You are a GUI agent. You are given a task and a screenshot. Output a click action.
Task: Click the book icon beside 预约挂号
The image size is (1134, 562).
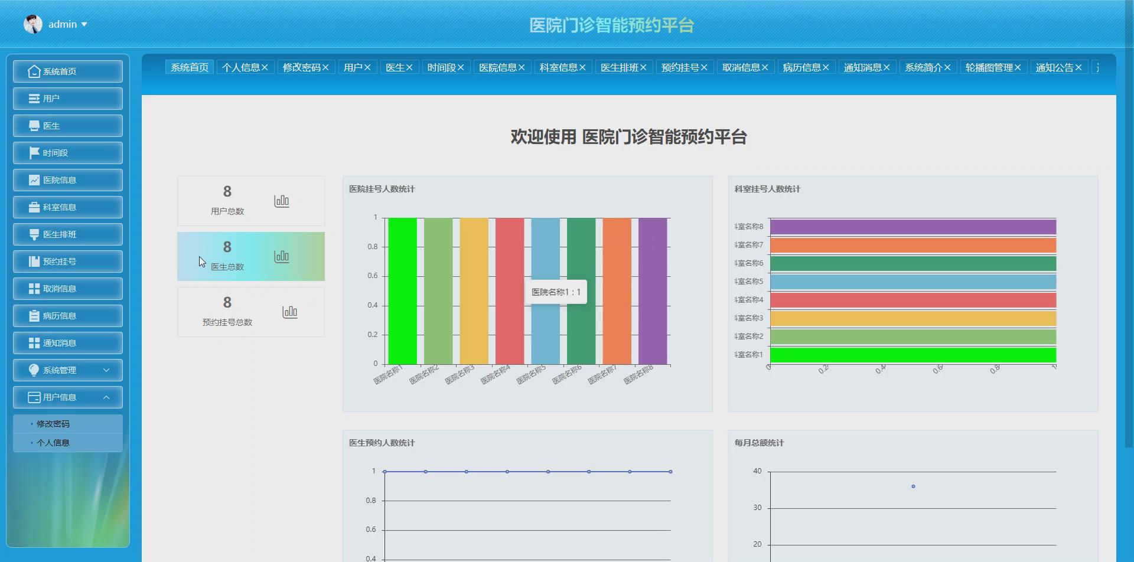(x=34, y=262)
